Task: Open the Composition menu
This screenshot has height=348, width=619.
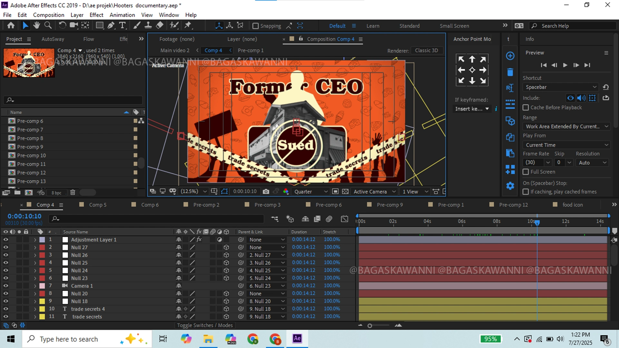Action: 48,15
